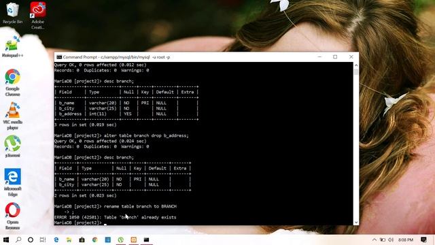Open File Explorer from taskbar
The width and height of the screenshot is (435, 245).
pyautogui.click(x=69, y=240)
